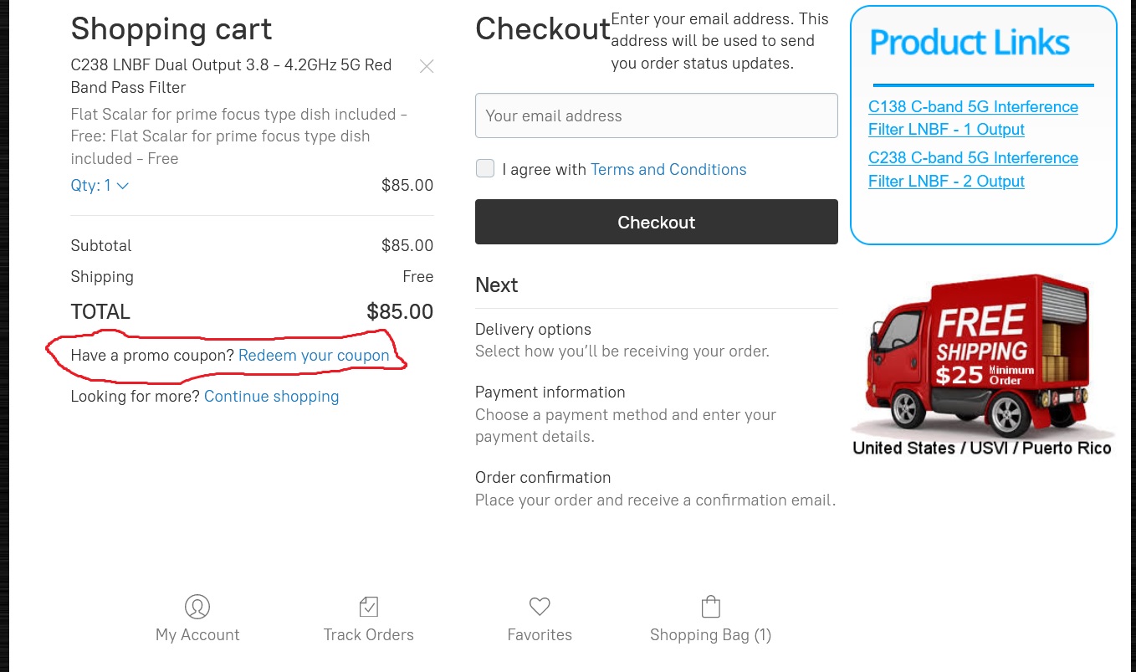Screen dimensions: 1136x672
Task: Open the Favorites heart icon
Action: coord(540,606)
